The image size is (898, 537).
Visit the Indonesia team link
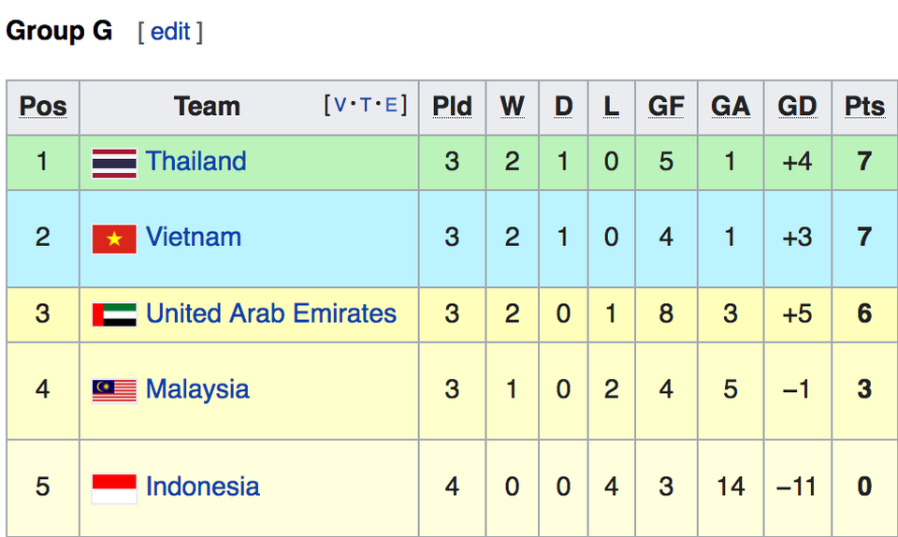[203, 486]
